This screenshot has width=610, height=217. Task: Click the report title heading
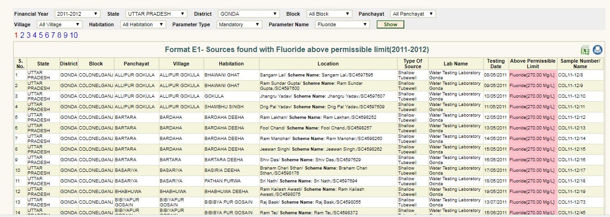tap(297, 50)
